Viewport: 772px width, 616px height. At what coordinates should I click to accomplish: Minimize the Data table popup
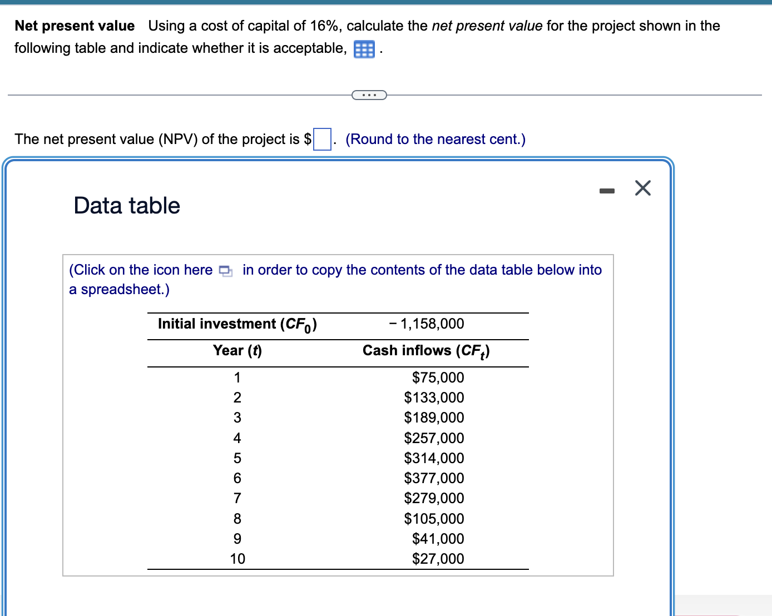(x=607, y=189)
